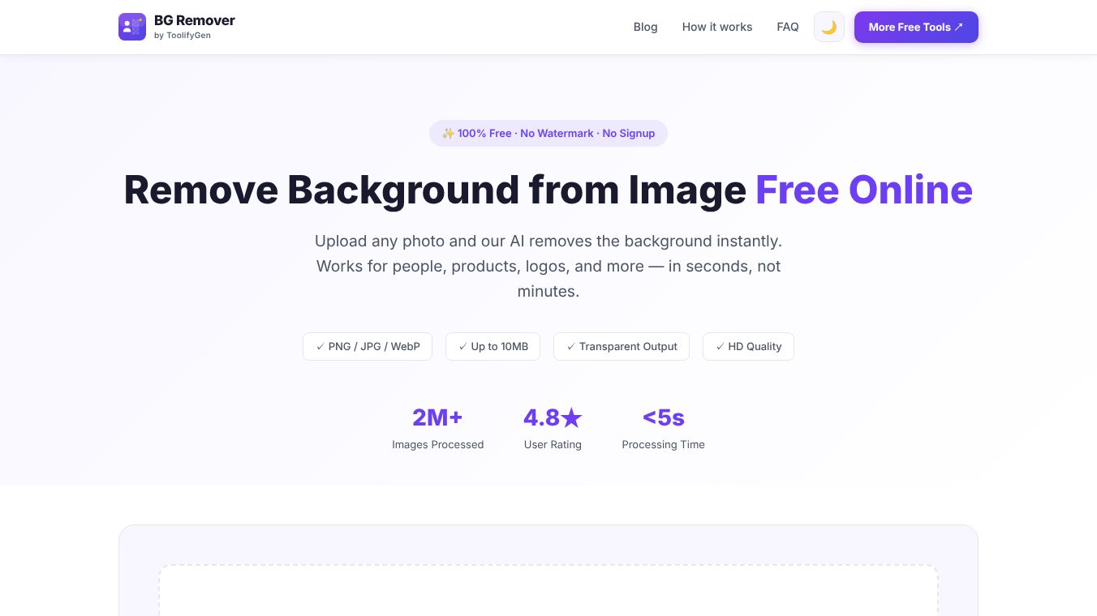Click the checkmark on Up to 10MB badge
The width and height of the screenshot is (1097, 616).
coord(462,346)
